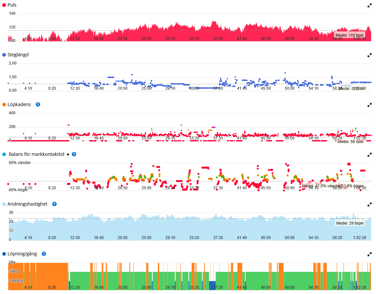Click the '60% vänster' axis label
The height and width of the screenshot is (294, 376).
[x=20, y=163]
